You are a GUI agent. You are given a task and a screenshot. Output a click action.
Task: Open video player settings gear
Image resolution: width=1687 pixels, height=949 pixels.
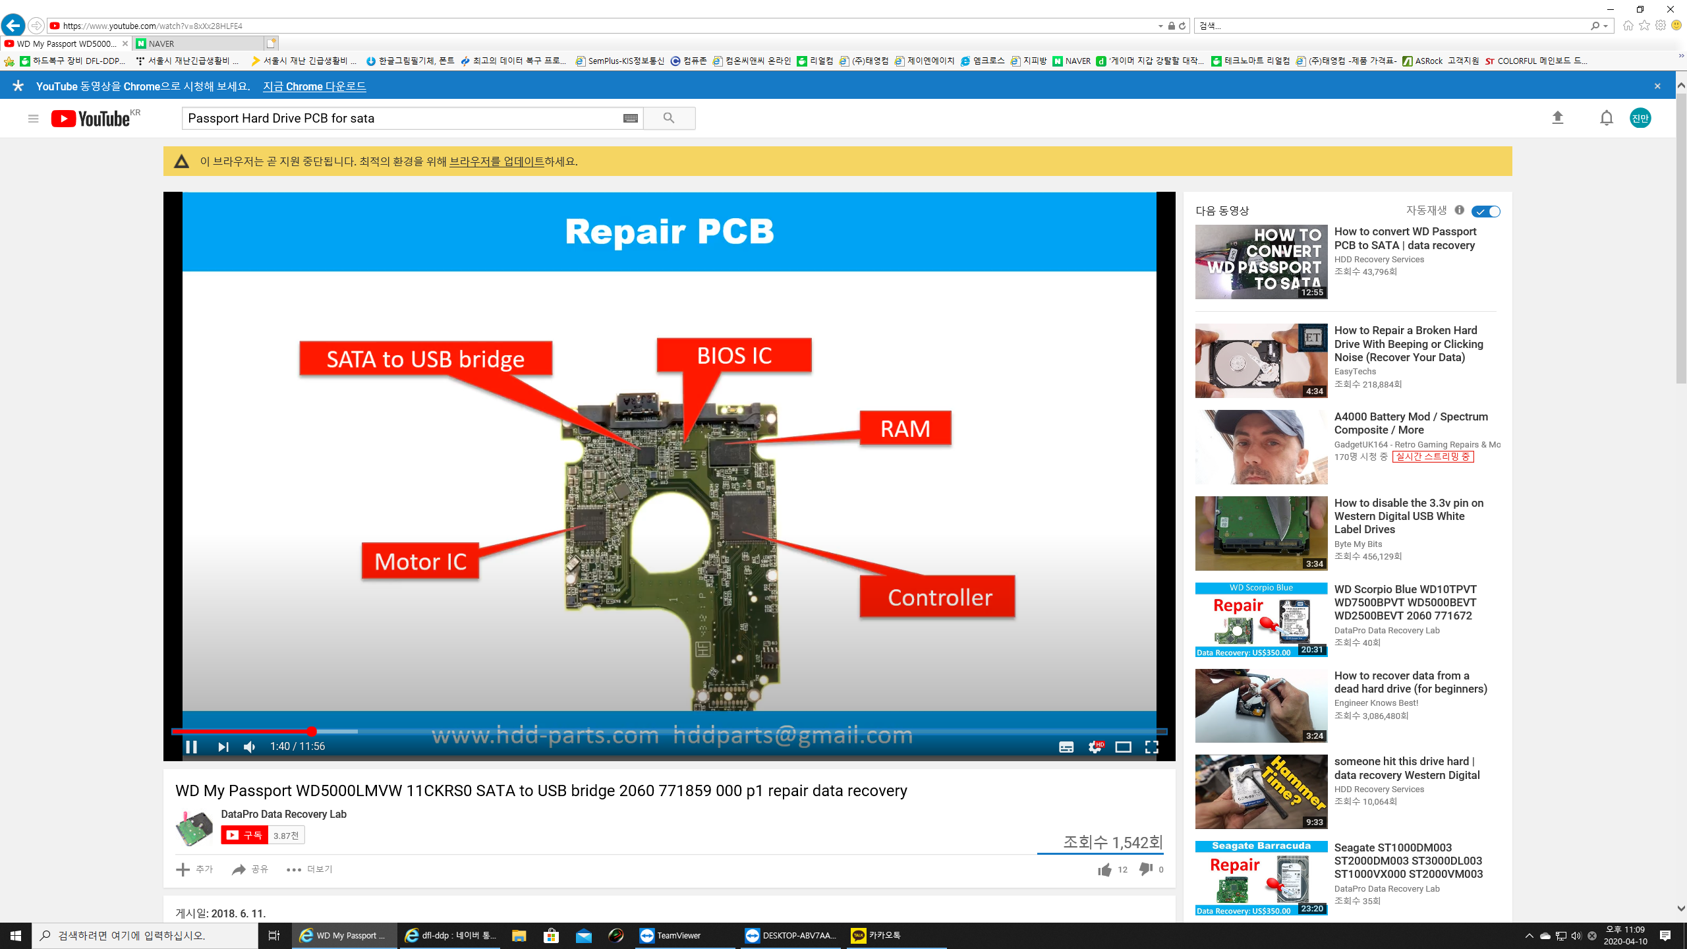coord(1095,747)
